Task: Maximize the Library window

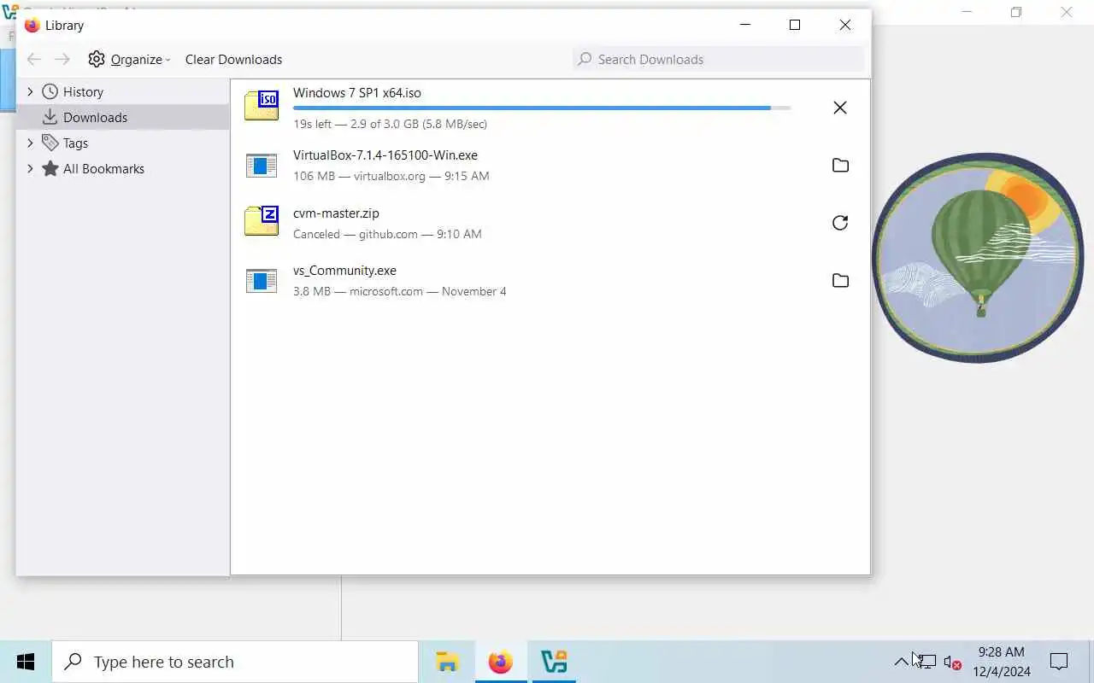Action: [795, 25]
